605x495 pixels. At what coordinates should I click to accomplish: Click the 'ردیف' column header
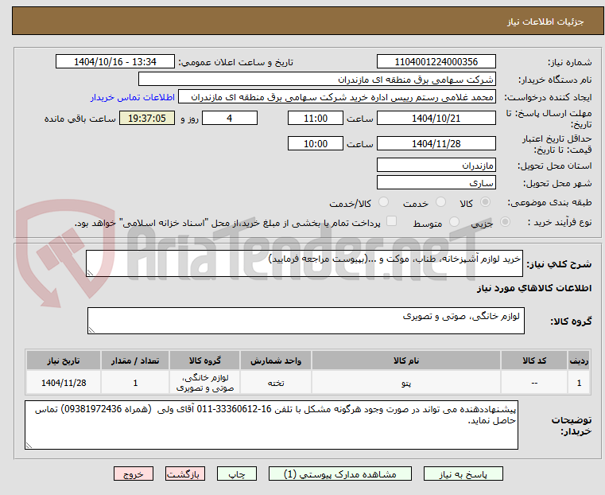579,361
